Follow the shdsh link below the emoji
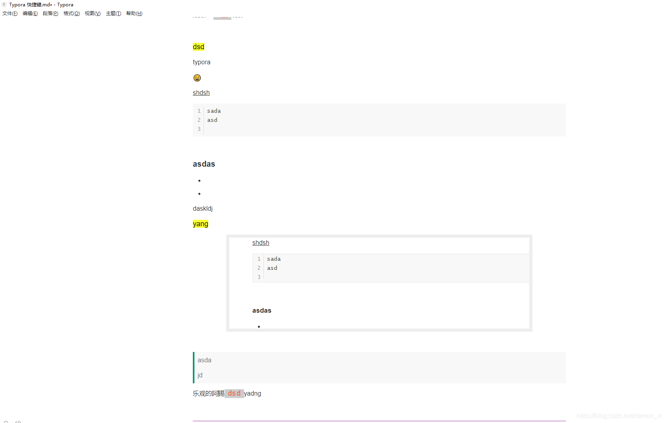Viewport: 665px width, 423px height. pos(201,92)
